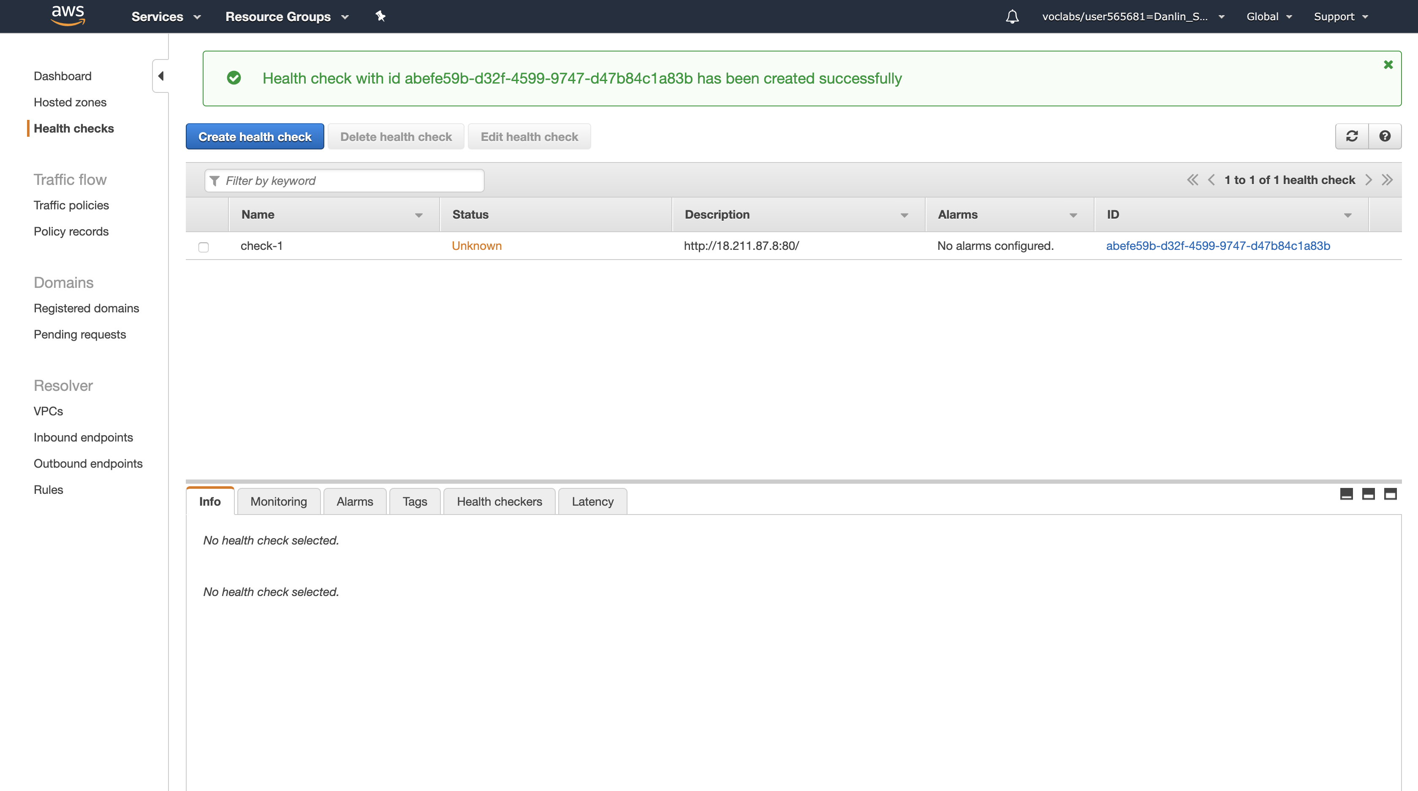Click the Filter by keyword field
This screenshot has height=791, width=1418.
pos(350,180)
